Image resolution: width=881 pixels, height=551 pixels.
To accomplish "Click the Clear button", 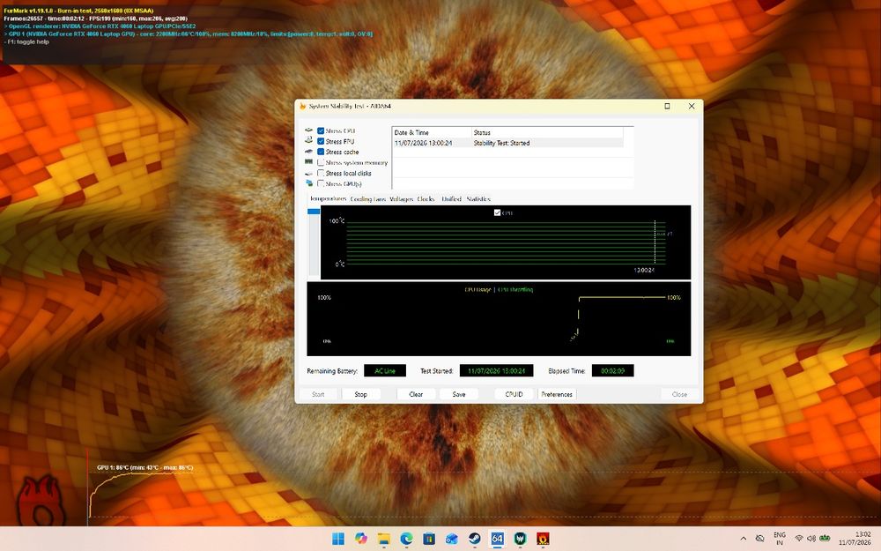I will tap(416, 394).
